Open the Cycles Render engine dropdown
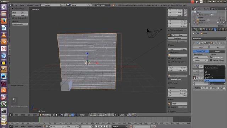The height and width of the screenshot is (128, 227). [x=103, y=5]
